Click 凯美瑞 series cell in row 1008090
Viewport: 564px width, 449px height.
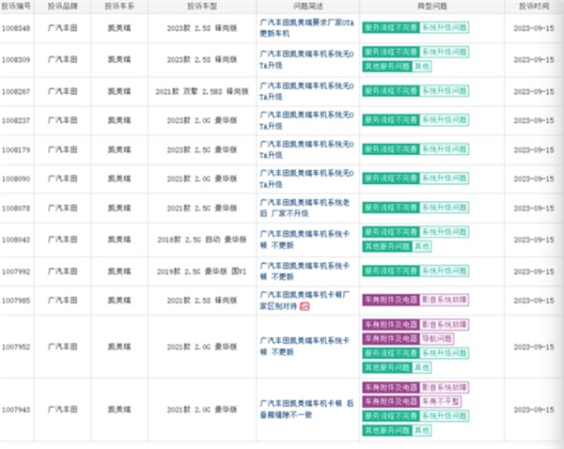(119, 178)
